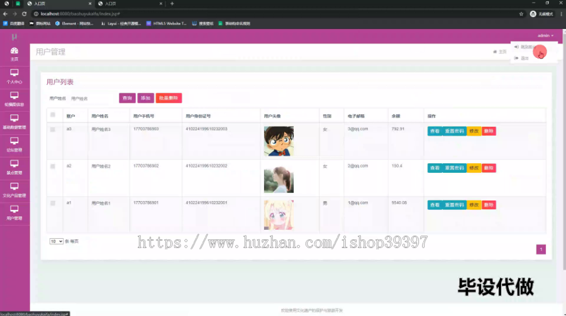Screen dimensions: 566x316
Task: Expand the admin user dropdown
Action: pyautogui.click(x=545, y=35)
